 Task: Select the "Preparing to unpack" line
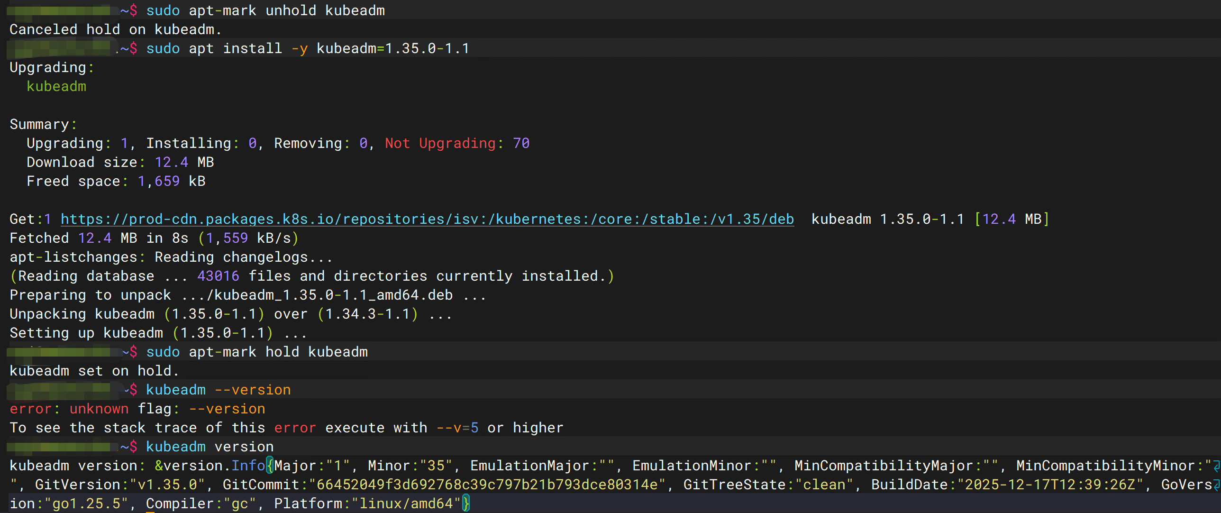pos(248,295)
